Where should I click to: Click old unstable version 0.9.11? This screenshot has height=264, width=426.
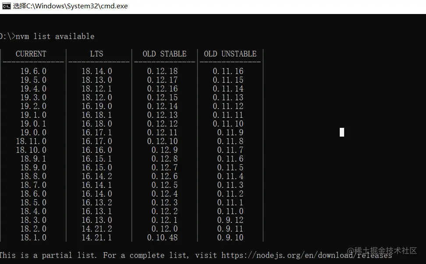coord(230,229)
